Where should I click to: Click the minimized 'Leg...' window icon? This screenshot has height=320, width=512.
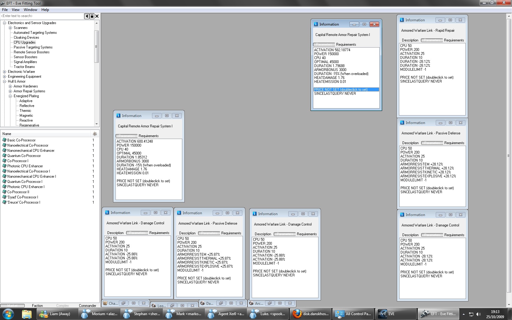tap(154, 305)
